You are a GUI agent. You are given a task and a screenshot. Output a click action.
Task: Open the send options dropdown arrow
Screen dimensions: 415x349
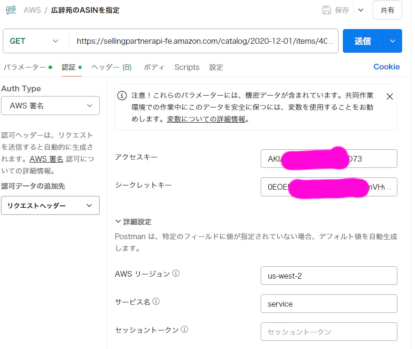[x=393, y=41]
